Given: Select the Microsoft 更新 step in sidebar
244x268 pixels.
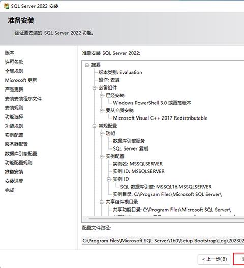Looking at the screenshot, I should click(x=21, y=80).
